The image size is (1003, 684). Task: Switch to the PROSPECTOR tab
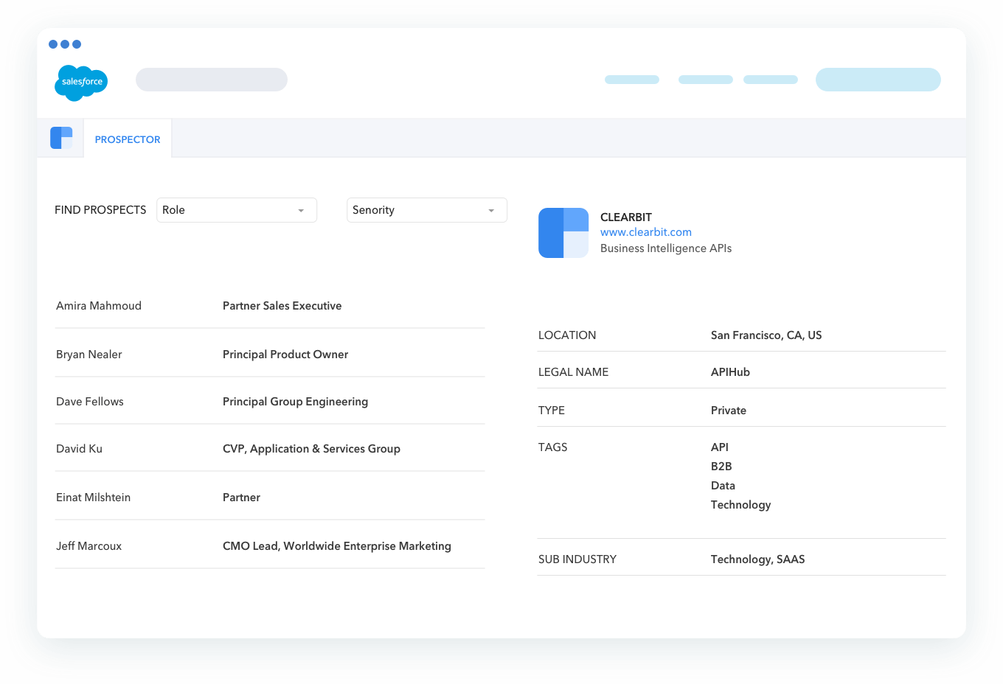tap(128, 139)
